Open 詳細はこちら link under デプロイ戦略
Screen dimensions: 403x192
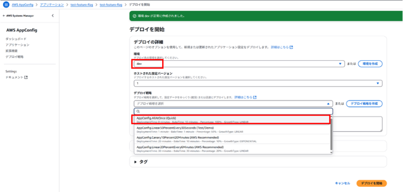coord(245,98)
